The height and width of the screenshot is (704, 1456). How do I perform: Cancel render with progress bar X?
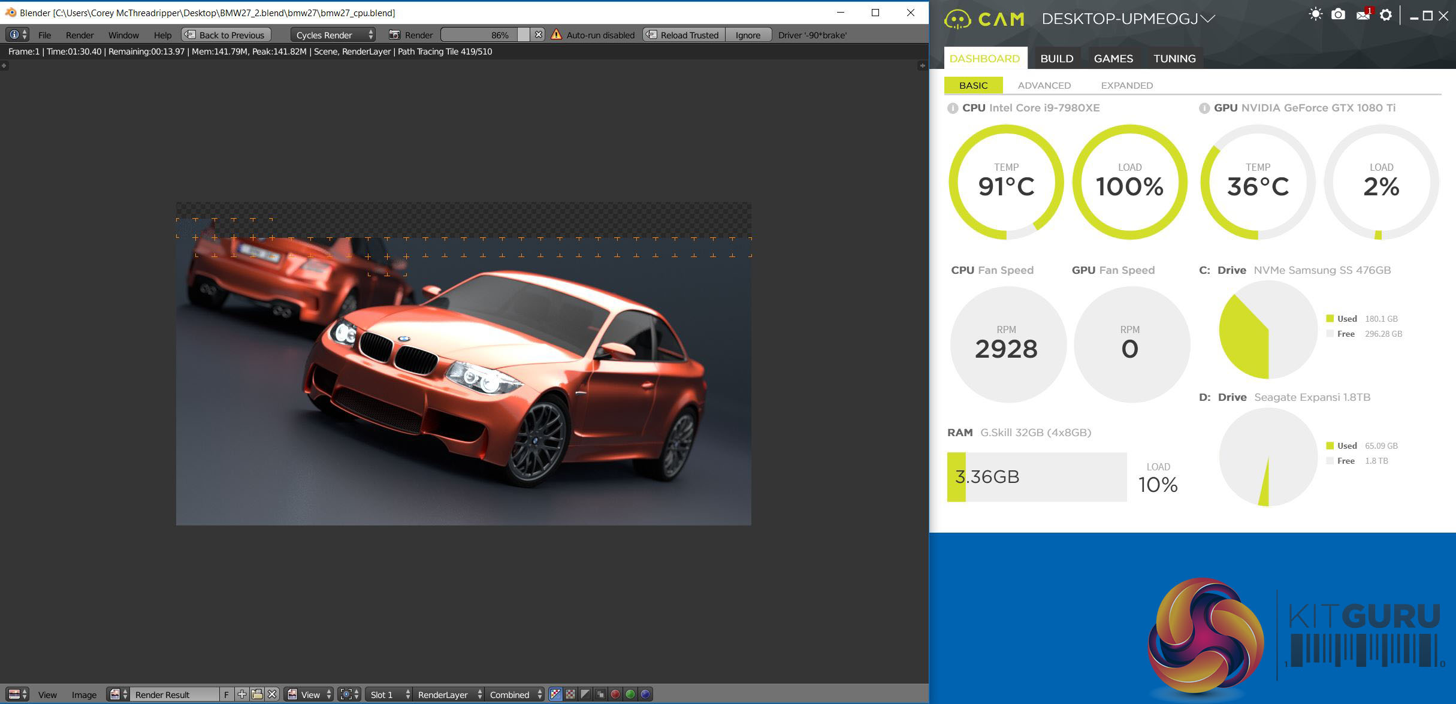tap(539, 35)
